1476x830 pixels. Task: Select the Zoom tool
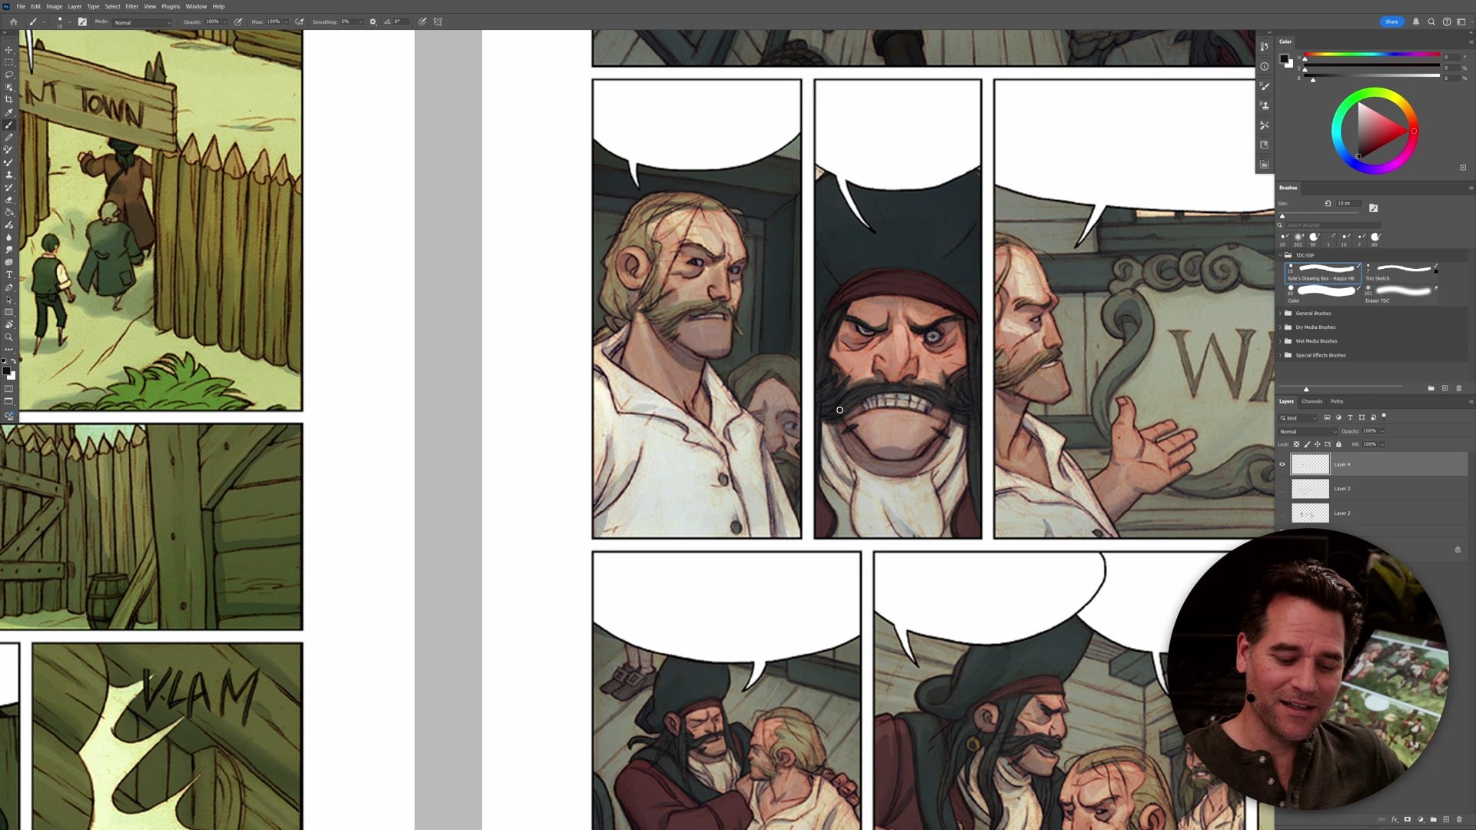[9, 337]
